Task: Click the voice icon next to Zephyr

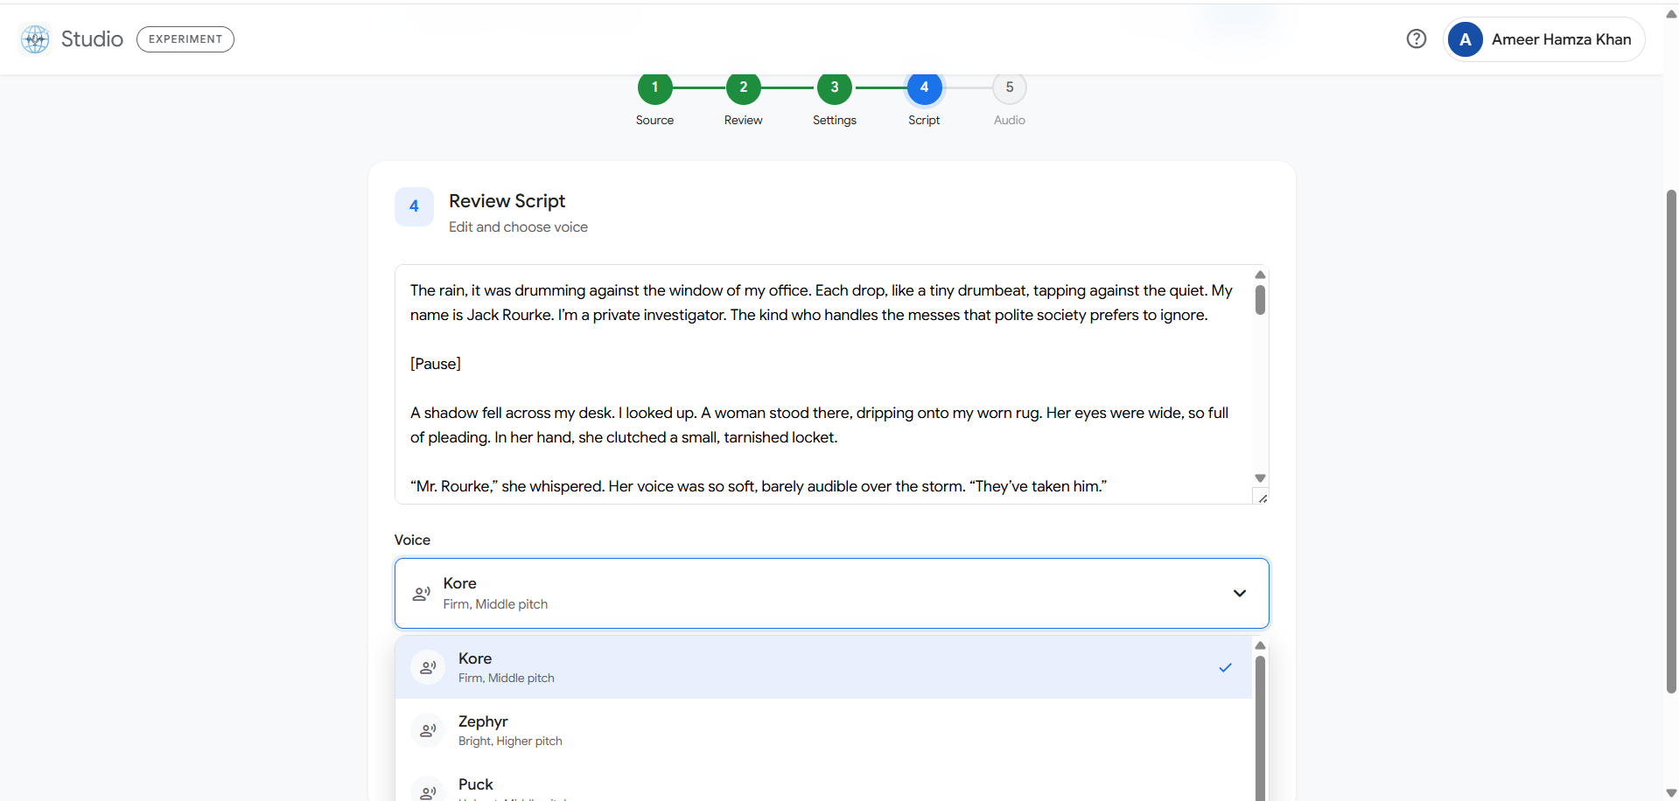Action: [428, 730]
